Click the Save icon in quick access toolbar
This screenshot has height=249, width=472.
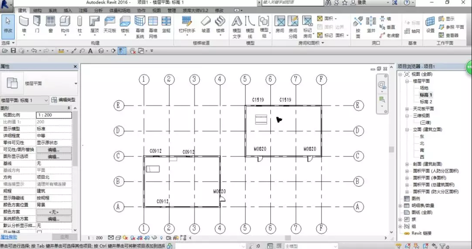13,51
